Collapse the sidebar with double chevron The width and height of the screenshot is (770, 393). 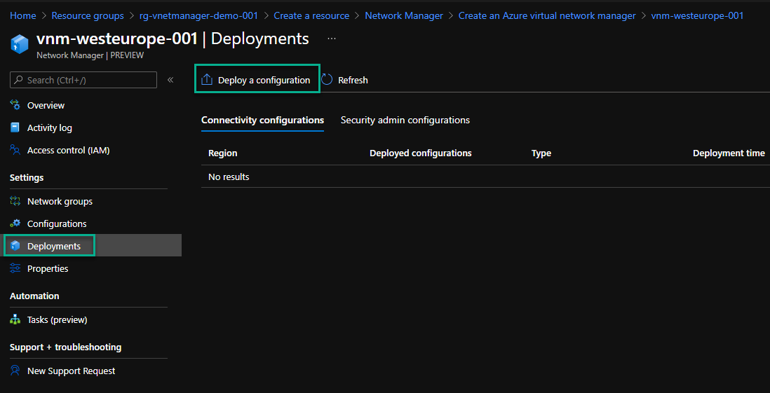coord(170,80)
